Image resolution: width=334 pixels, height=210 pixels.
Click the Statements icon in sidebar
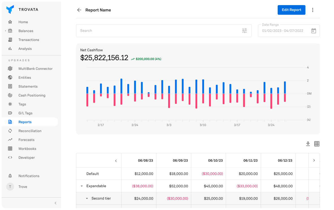[10, 86]
